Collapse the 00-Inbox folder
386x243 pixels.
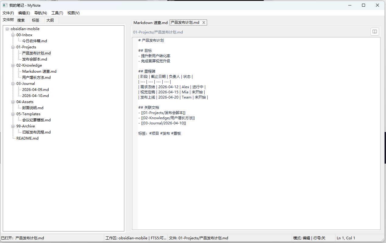[x=13, y=35]
